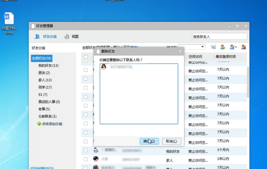Click the green plus 点击添加分组 icon
The width and height of the screenshot is (267, 169).
(39, 124)
